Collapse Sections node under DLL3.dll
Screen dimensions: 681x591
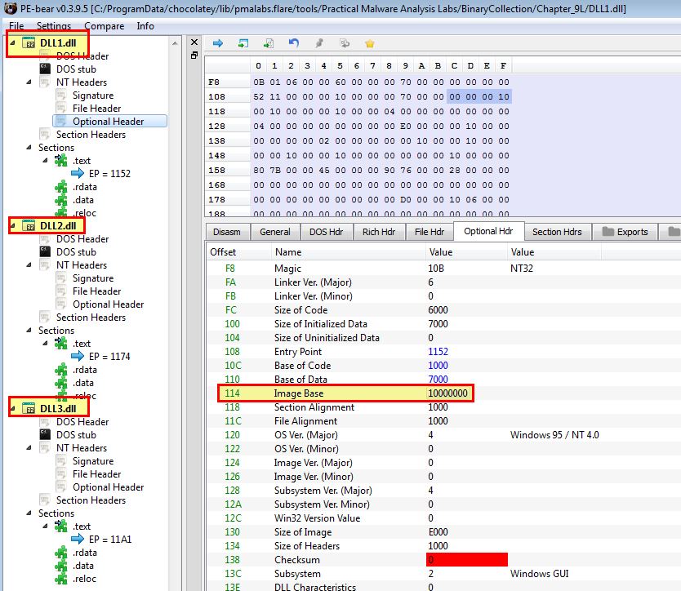29,513
